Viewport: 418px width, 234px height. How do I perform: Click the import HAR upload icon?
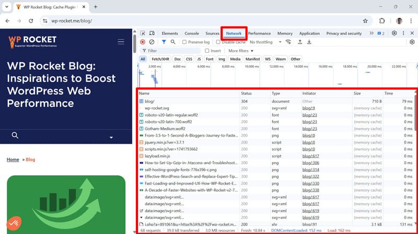tap(300, 42)
